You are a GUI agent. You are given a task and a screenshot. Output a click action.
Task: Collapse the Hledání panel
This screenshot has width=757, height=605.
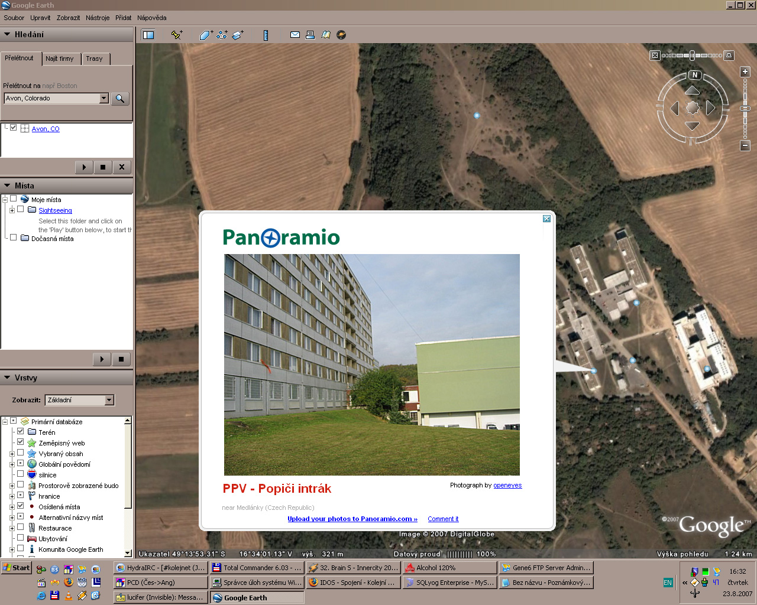pos(7,34)
